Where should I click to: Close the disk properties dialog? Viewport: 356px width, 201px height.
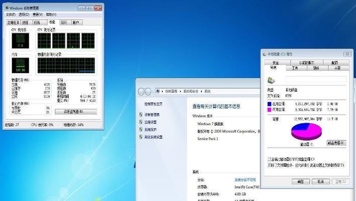pos(347,54)
